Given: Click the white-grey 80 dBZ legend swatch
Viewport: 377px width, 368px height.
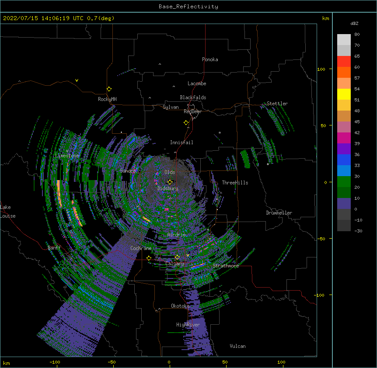Looking at the screenshot, I should click(344, 40).
